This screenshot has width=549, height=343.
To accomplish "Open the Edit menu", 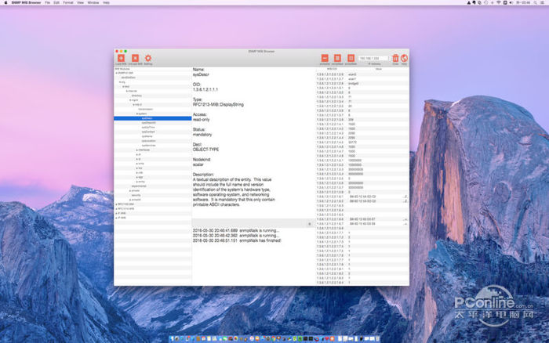I will [56, 2].
